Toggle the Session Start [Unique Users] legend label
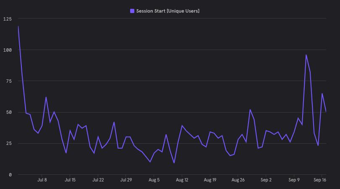Screen dimensions: 340x189 click(168, 11)
